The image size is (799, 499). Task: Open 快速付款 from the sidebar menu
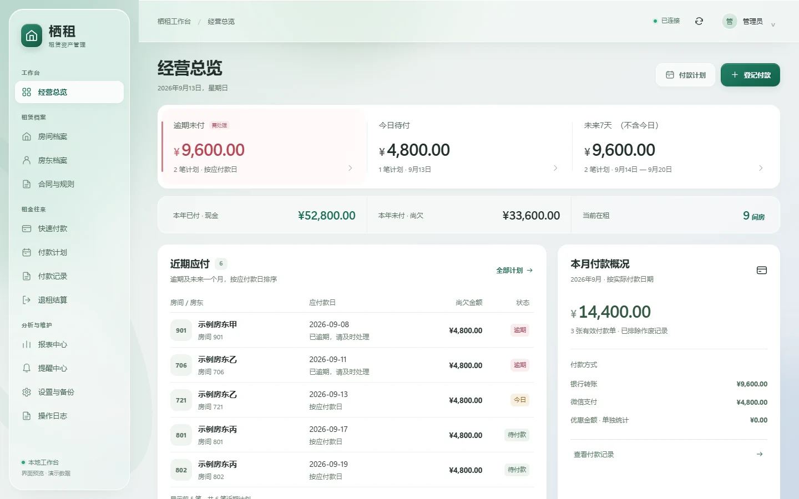[69, 228]
